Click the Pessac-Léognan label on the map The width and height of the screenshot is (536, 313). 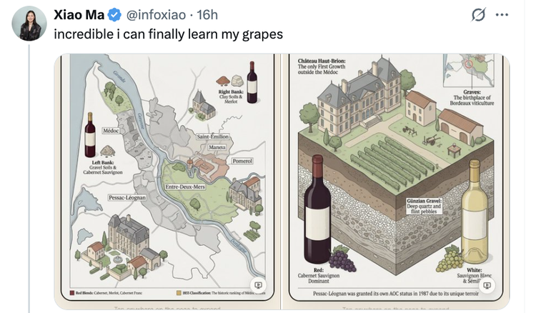point(126,197)
